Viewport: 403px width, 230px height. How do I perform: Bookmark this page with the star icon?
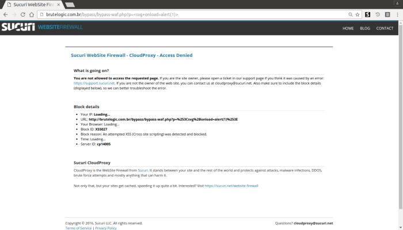click(x=358, y=14)
